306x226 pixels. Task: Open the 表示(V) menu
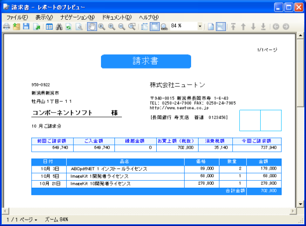pos(44,17)
